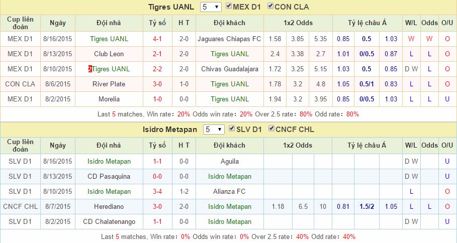Open Tigres UANL match count dropdown
This screenshot has width=457, height=243.
[211, 7]
